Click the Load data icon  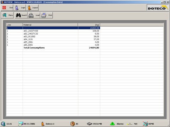pos(31,15)
